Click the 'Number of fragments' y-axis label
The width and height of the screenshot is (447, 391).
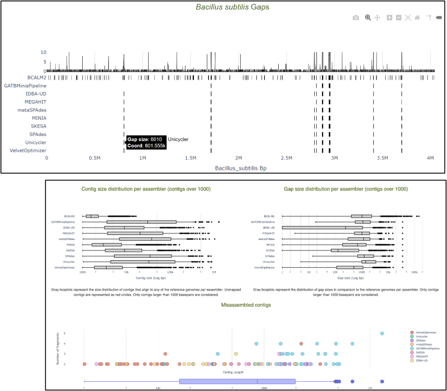(x=57, y=349)
